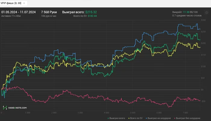This screenshot has height=121, width=211.
Task: Open graph settings via the gear icon
Action: click(x=206, y=13)
